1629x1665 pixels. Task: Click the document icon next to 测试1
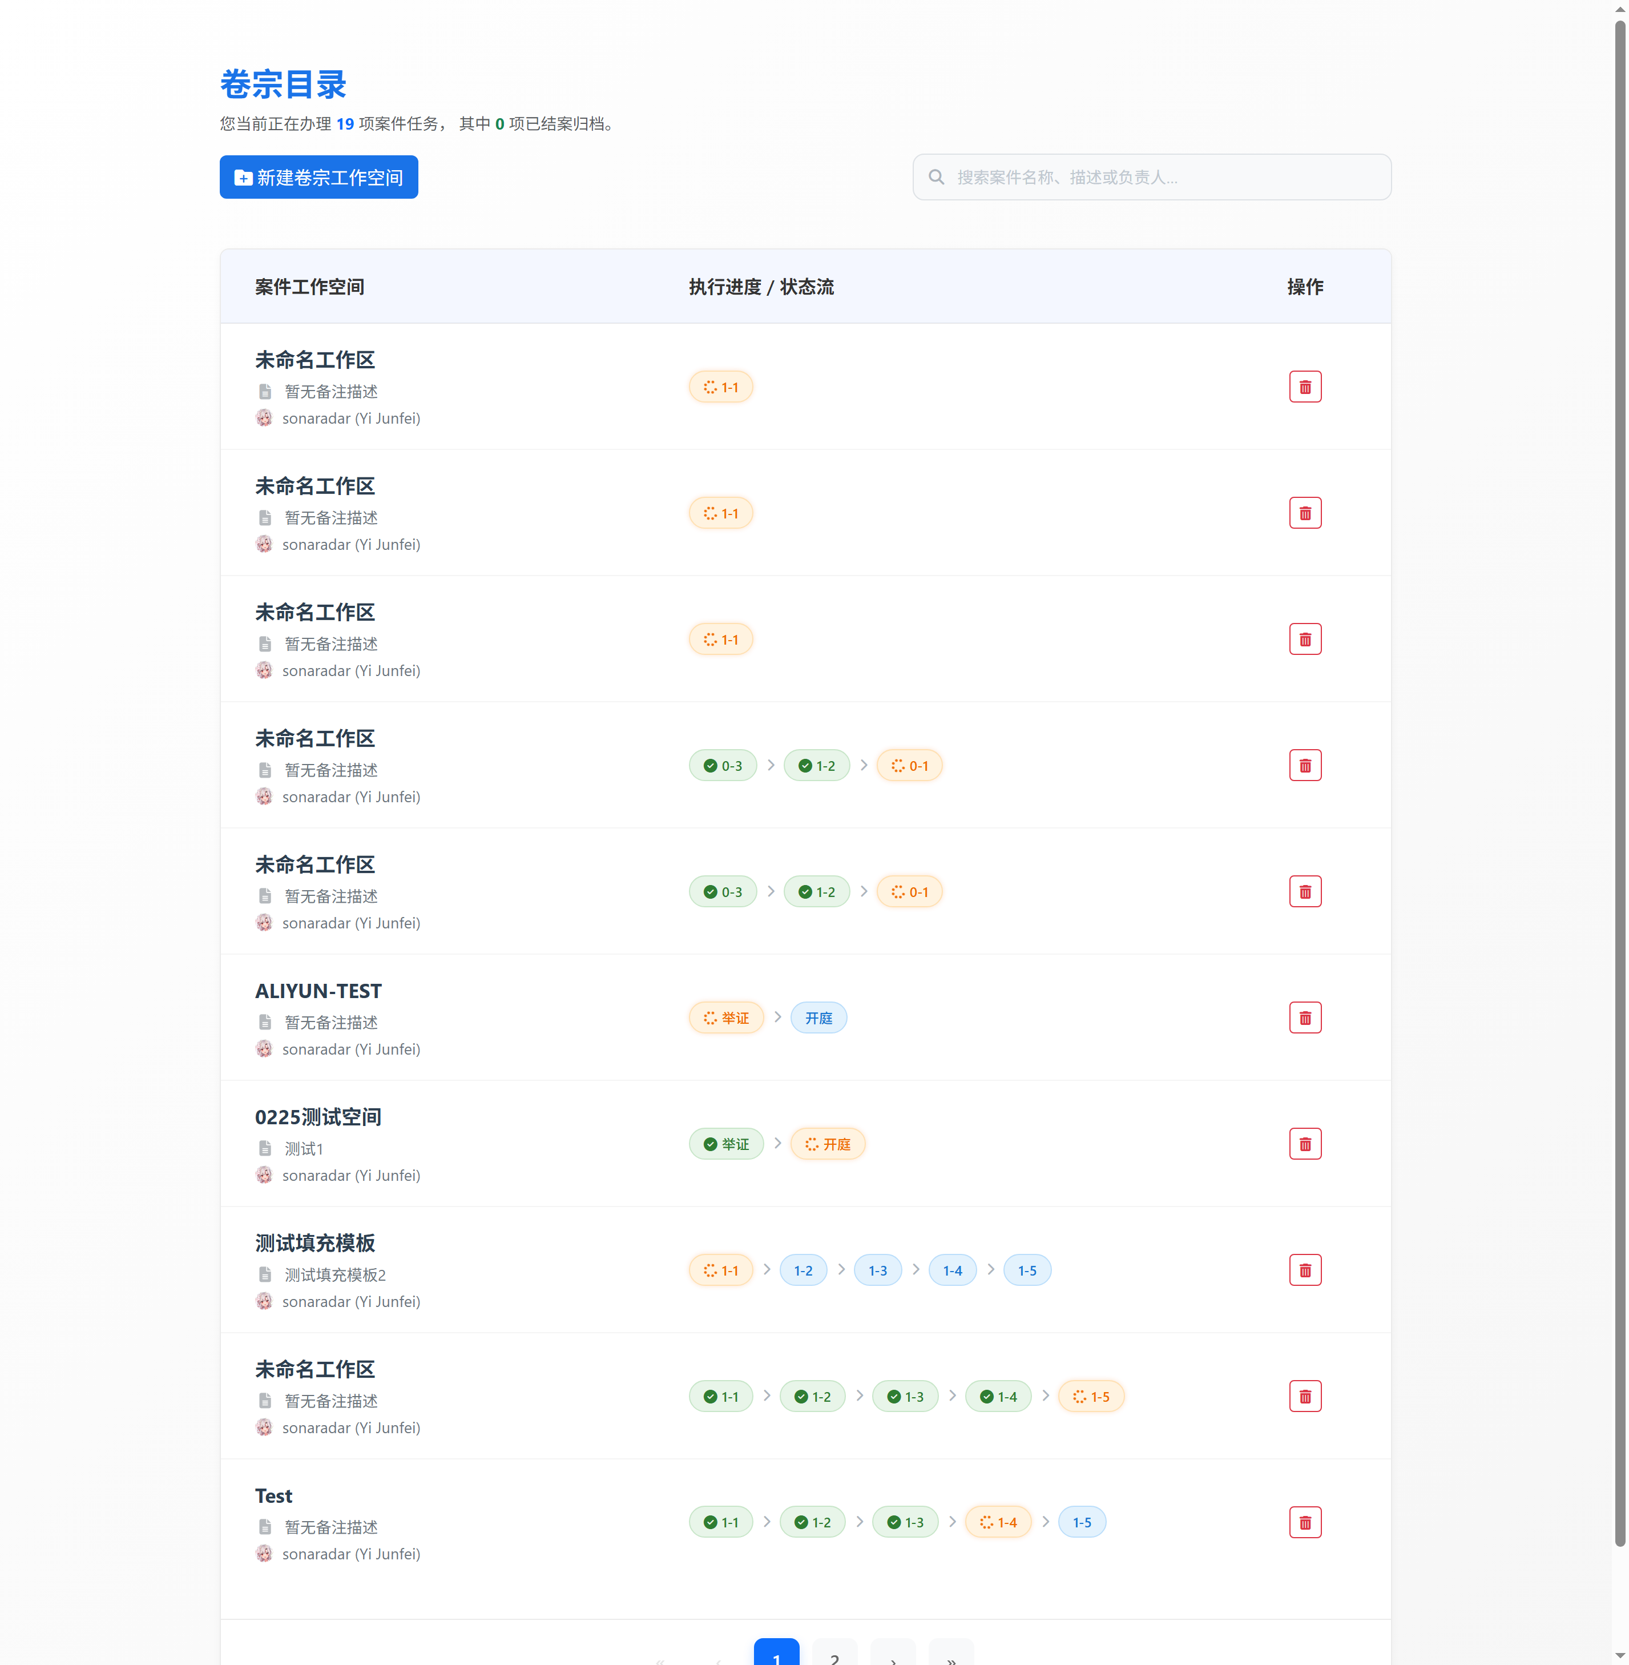tap(265, 1149)
